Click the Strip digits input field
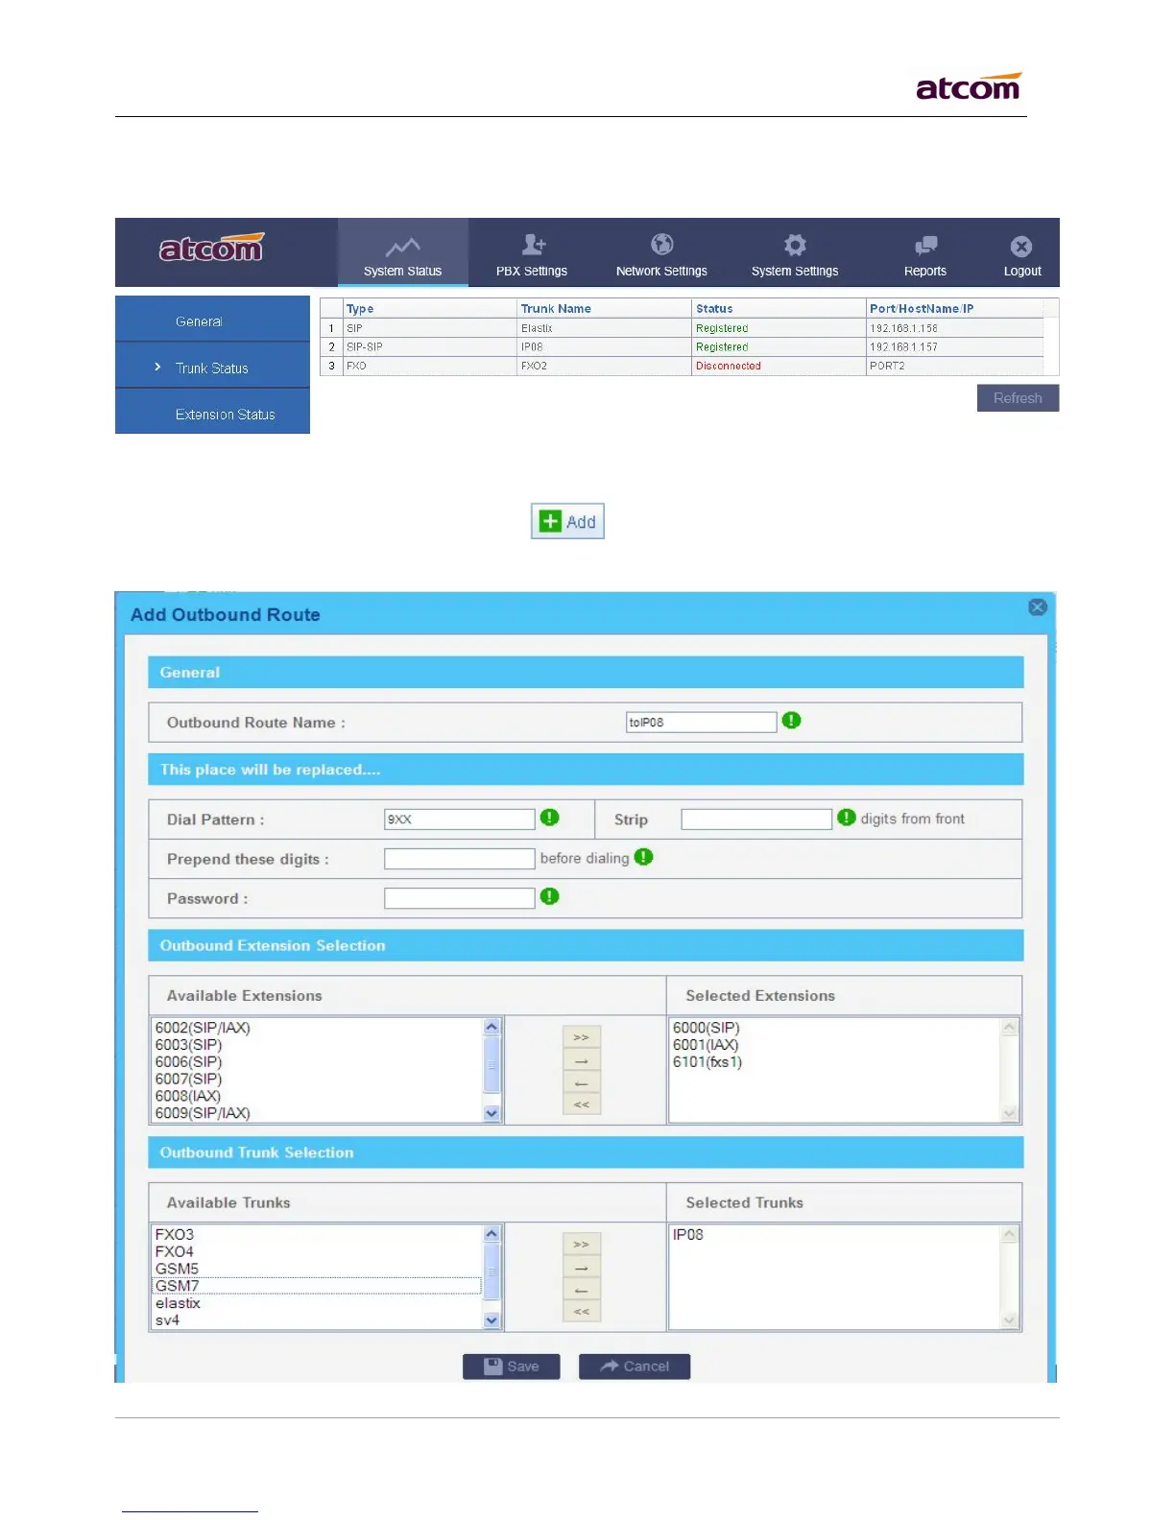 point(756,819)
